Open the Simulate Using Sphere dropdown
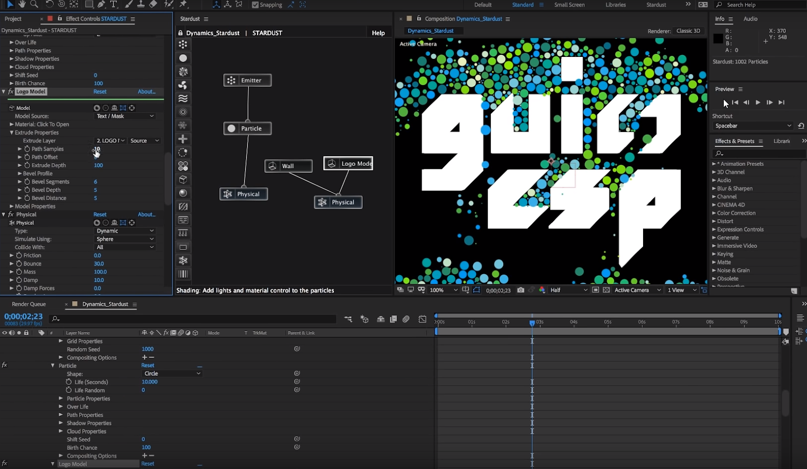 [x=125, y=239]
